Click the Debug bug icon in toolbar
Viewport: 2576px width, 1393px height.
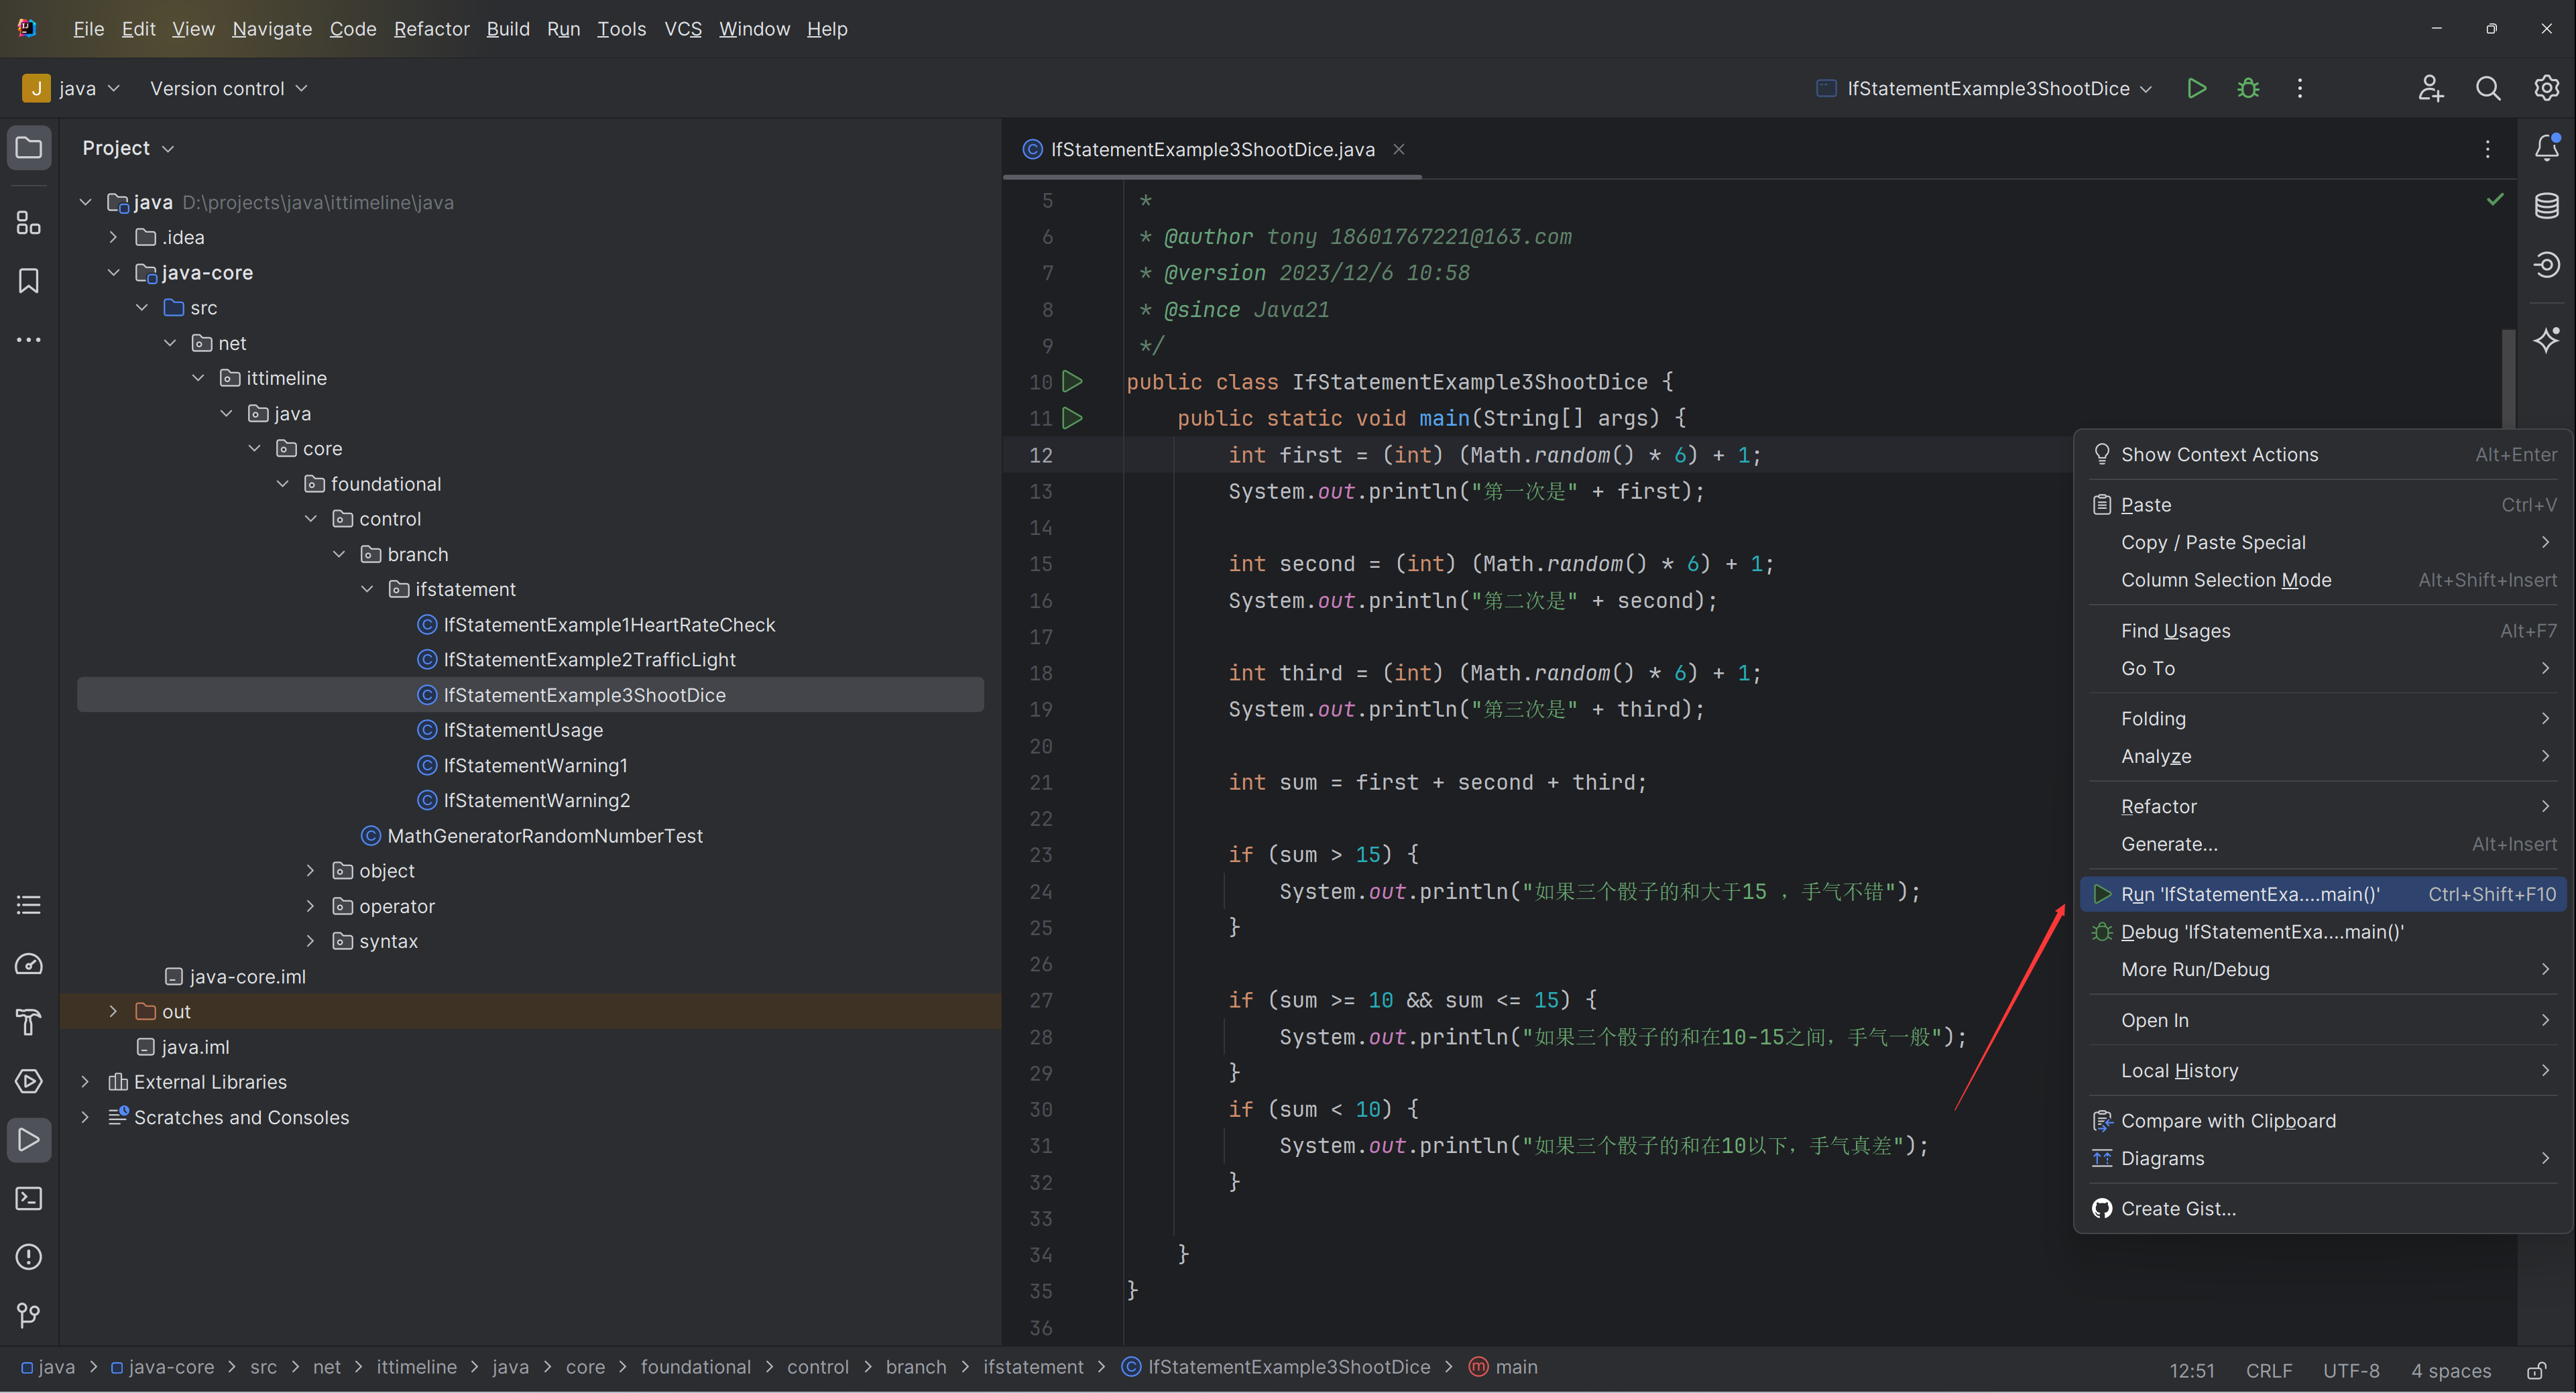[2248, 88]
